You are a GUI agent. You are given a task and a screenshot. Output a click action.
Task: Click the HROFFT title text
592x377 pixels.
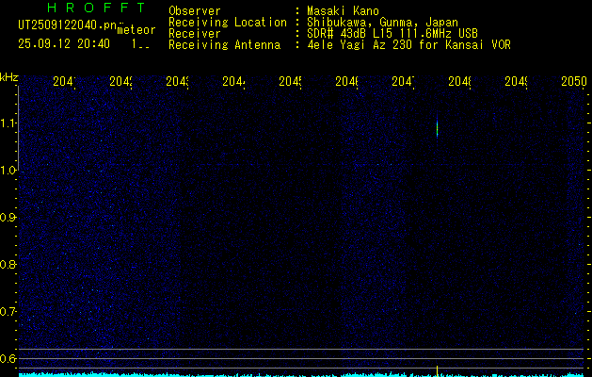(96, 8)
